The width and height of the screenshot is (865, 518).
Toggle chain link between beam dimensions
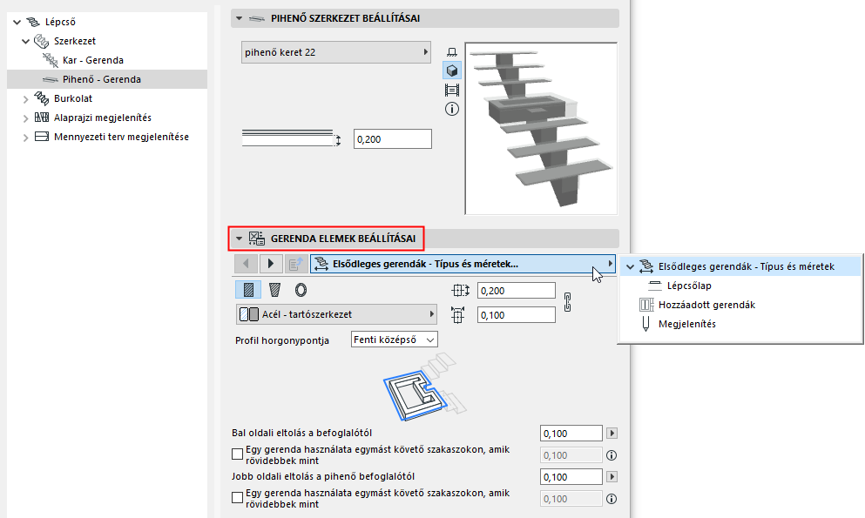click(568, 302)
